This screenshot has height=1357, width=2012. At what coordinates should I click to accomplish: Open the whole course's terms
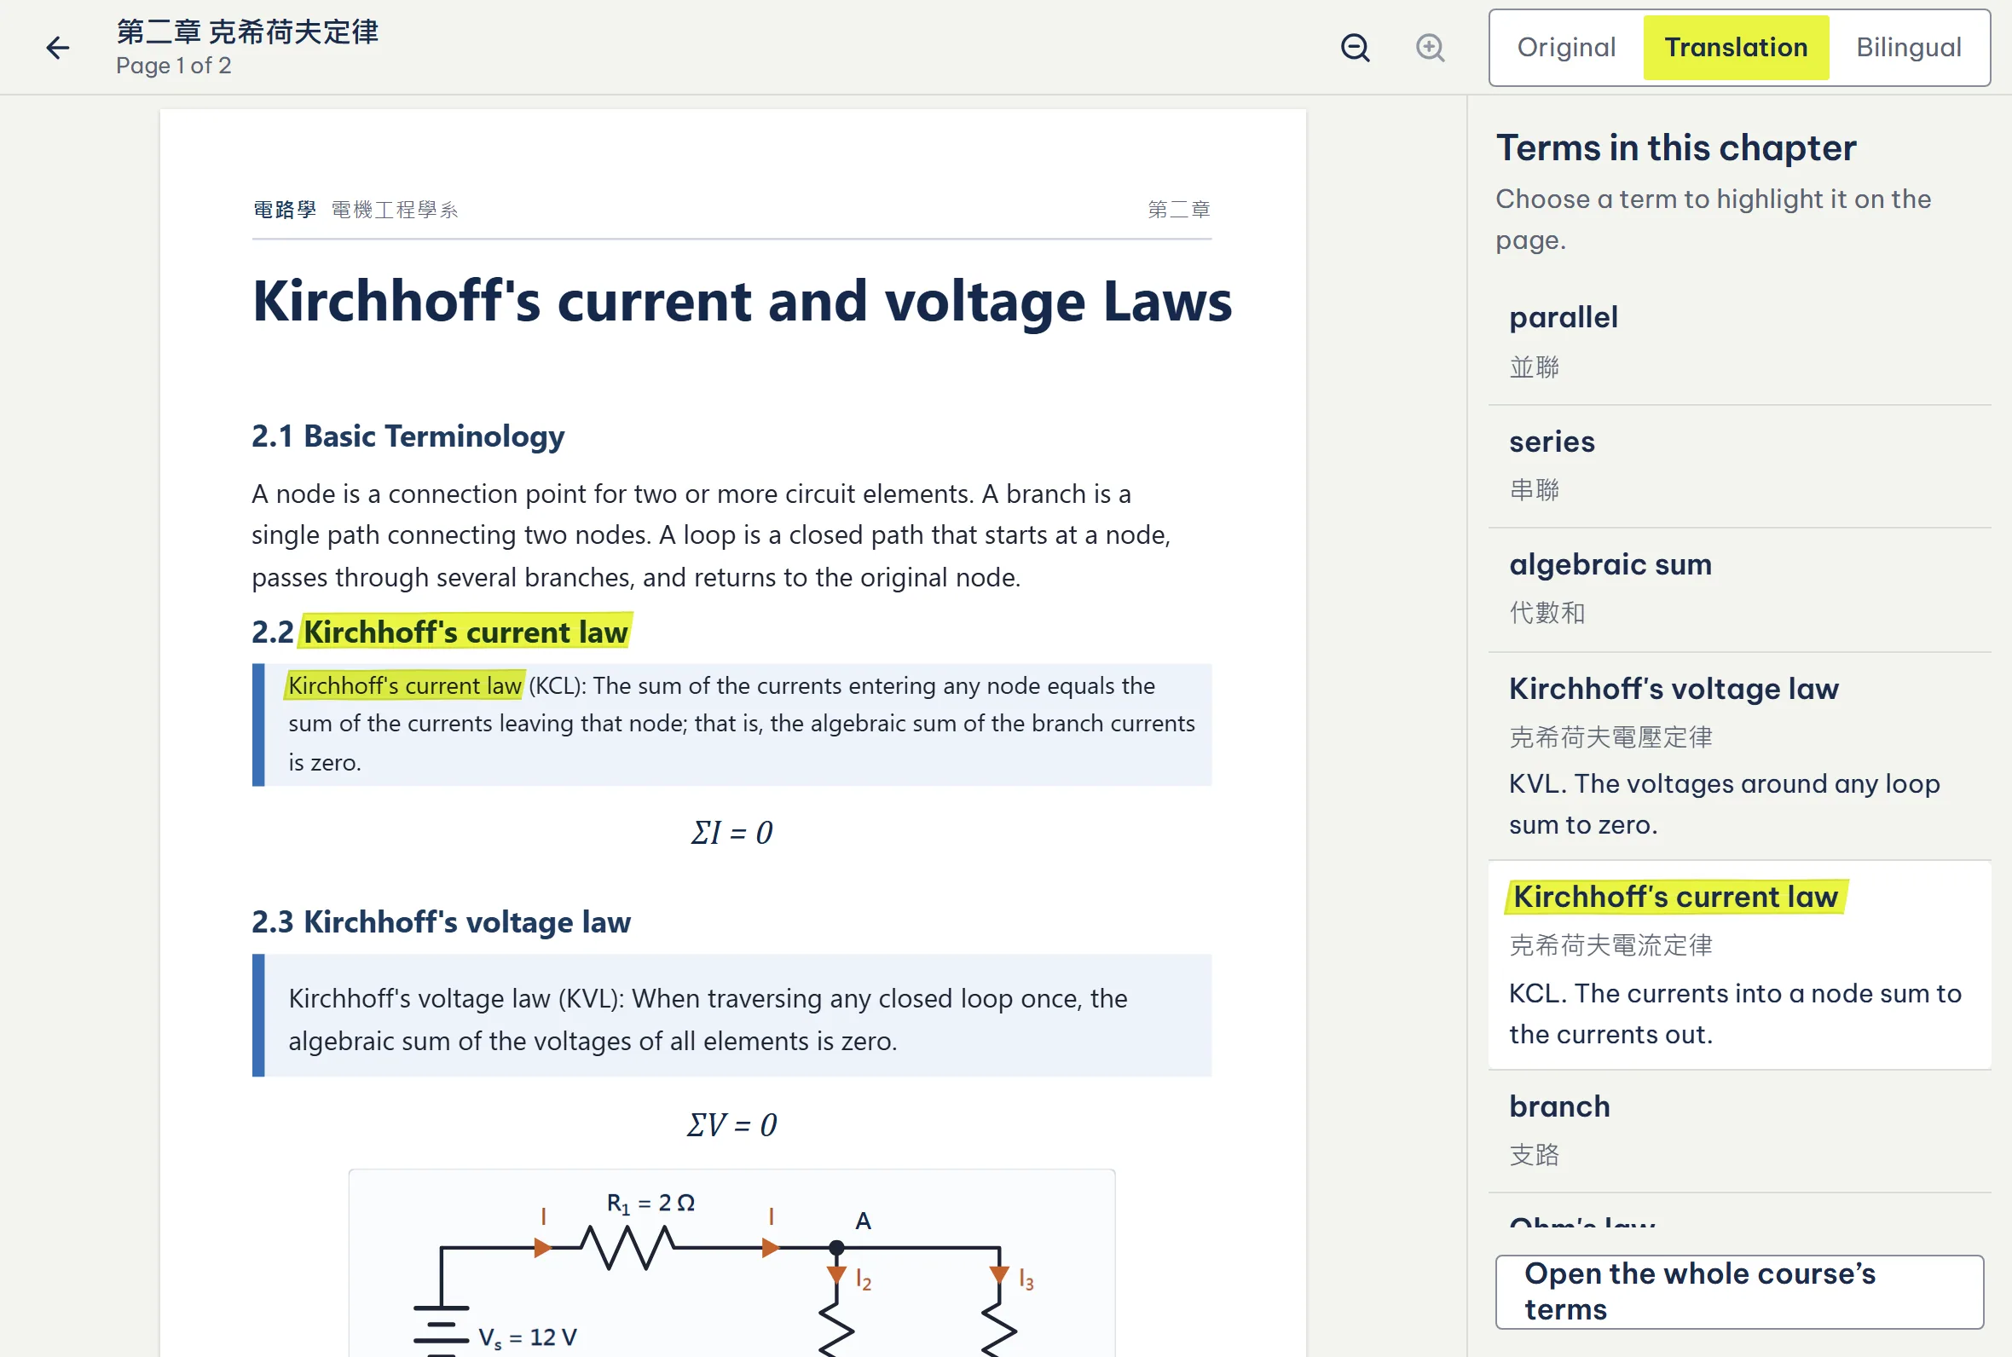(x=1739, y=1291)
